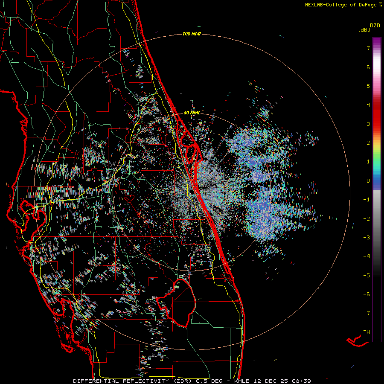384x384 pixels.
Task: Click the 3 value on the scale
Action: coord(368,124)
